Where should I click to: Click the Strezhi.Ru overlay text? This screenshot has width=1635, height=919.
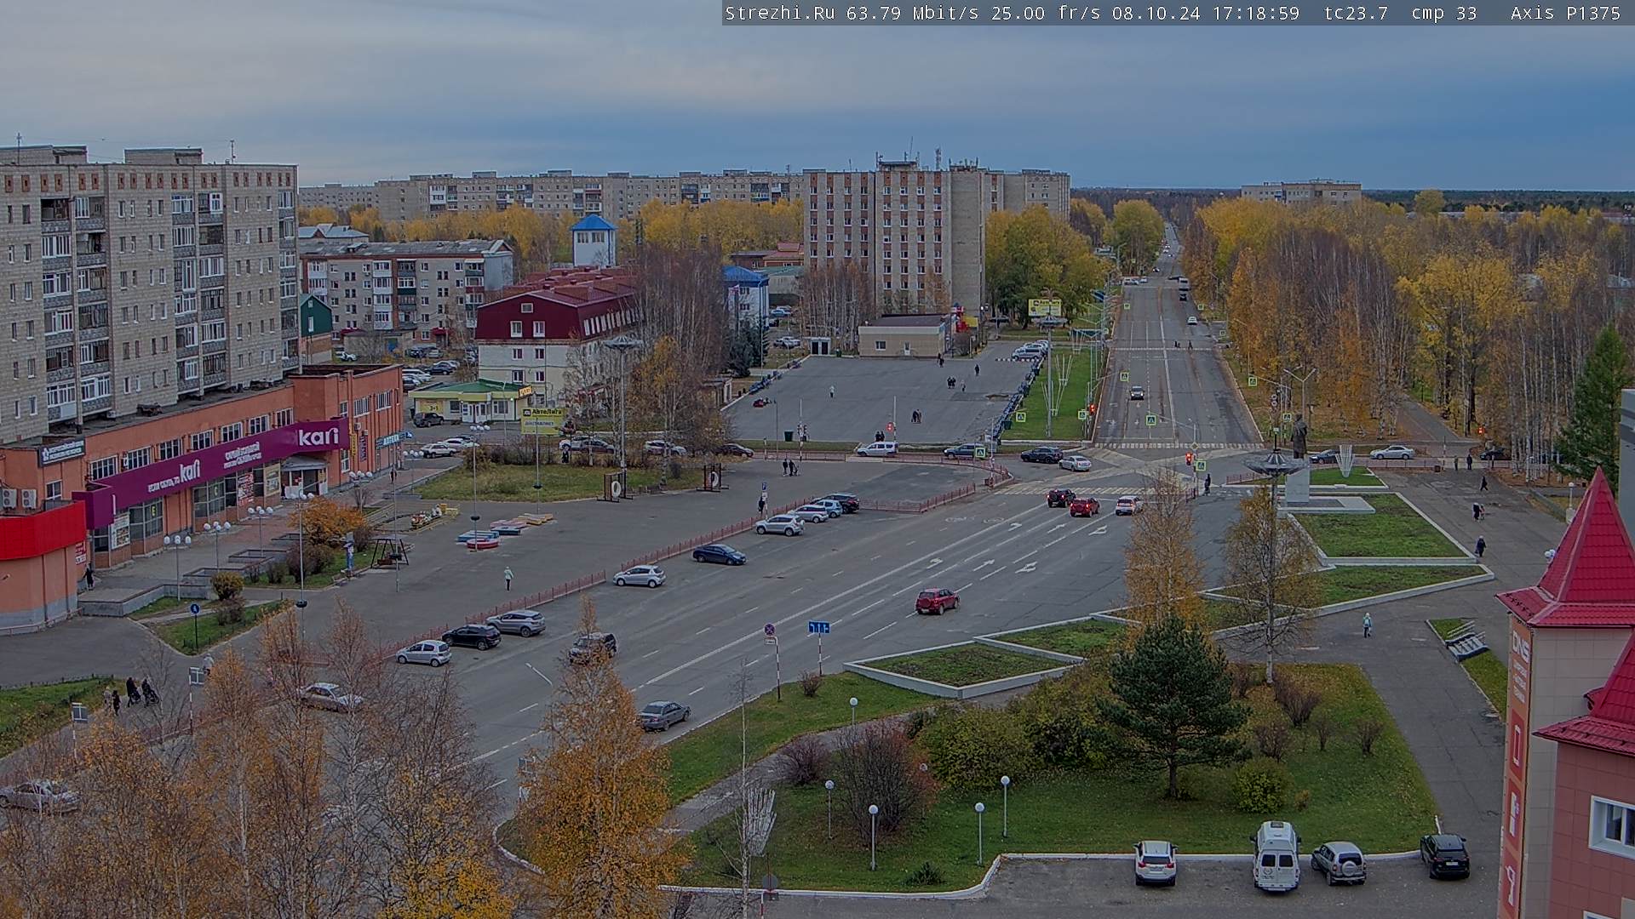pyautogui.click(x=779, y=13)
